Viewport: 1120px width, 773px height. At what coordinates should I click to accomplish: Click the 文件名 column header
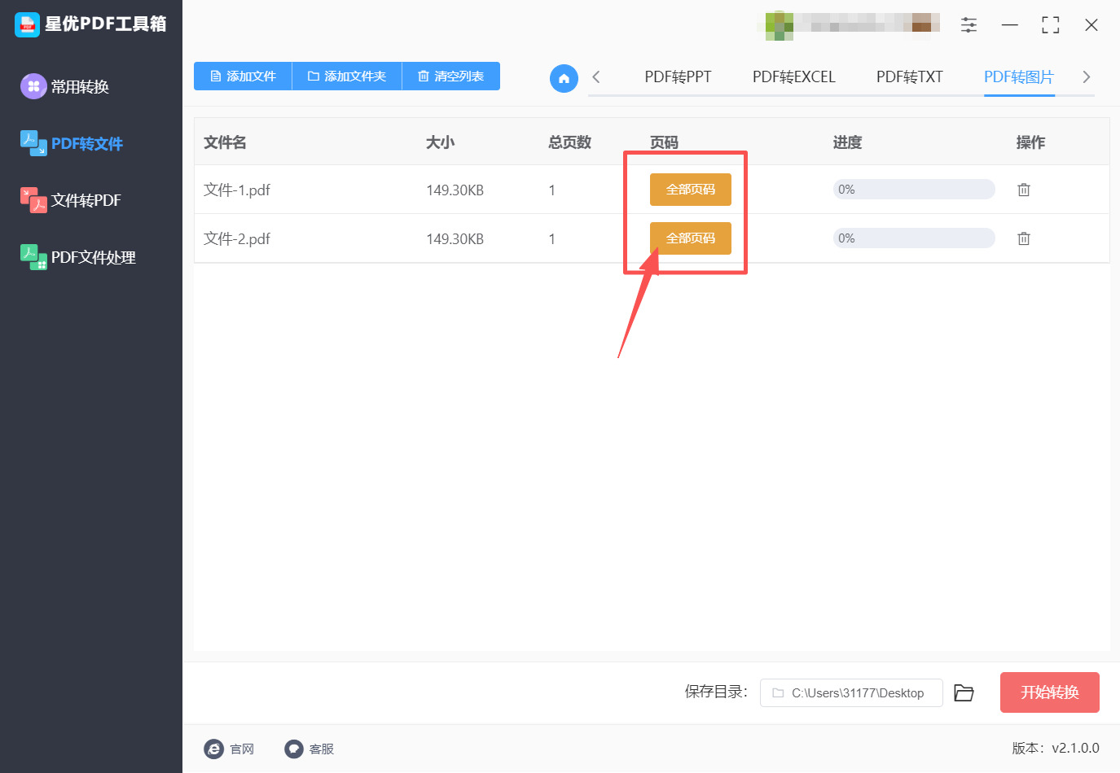coord(225,142)
